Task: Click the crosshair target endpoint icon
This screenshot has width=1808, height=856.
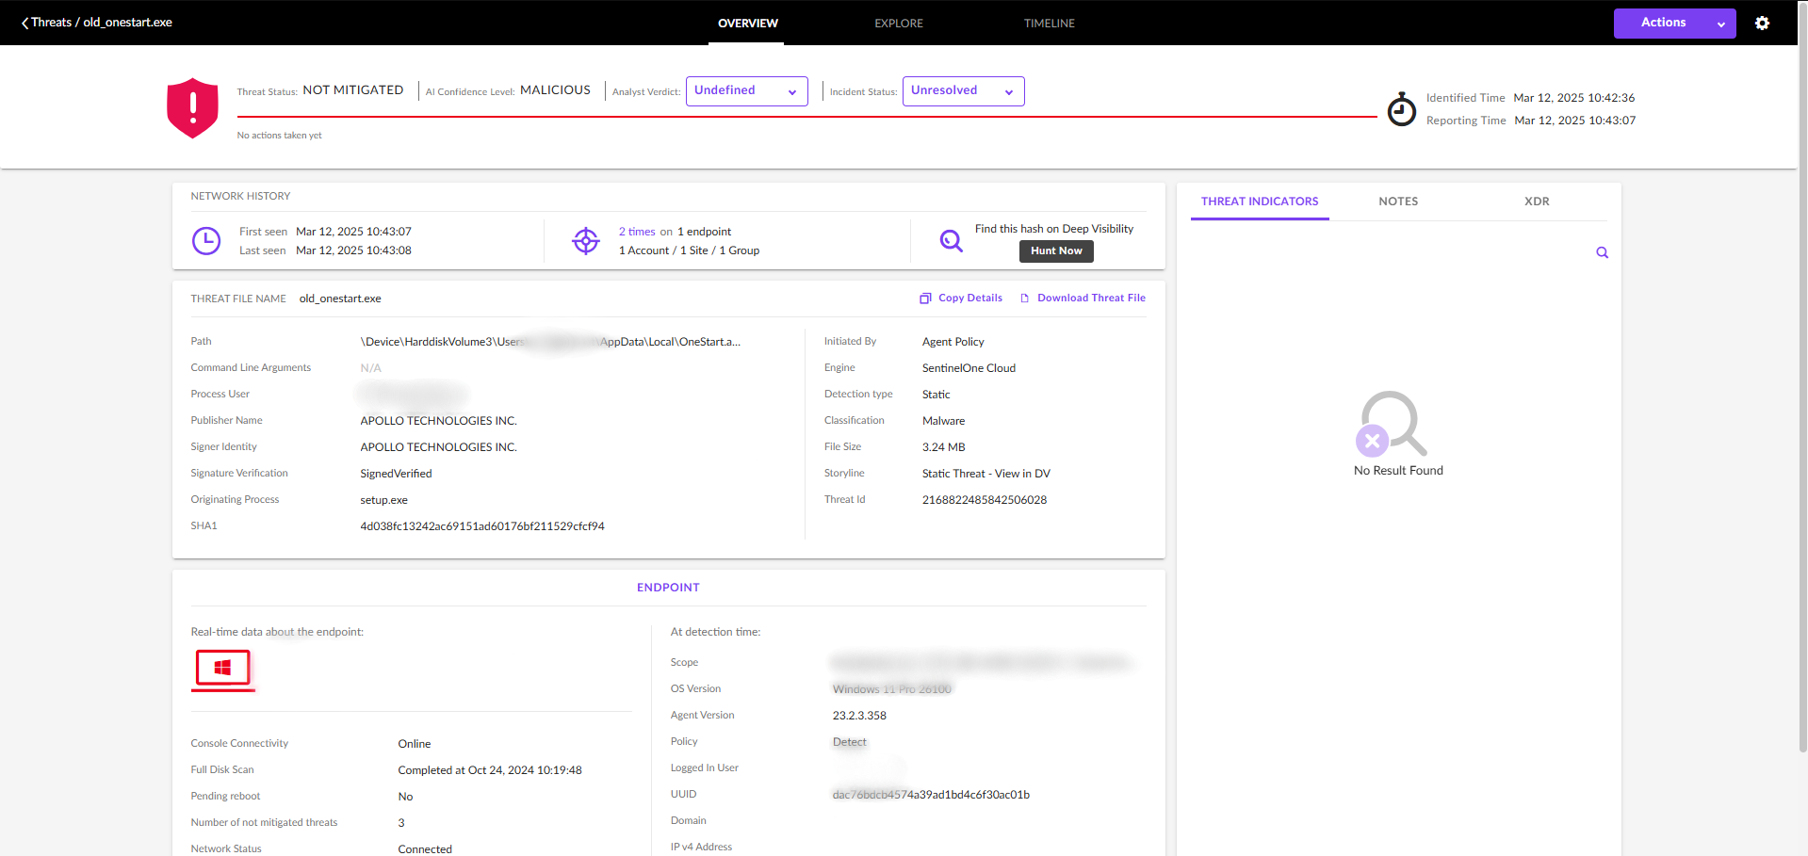Action: coord(586,241)
